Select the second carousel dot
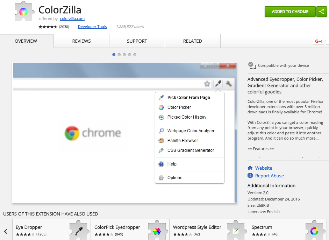 pyautogui.click(x=119, y=55)
